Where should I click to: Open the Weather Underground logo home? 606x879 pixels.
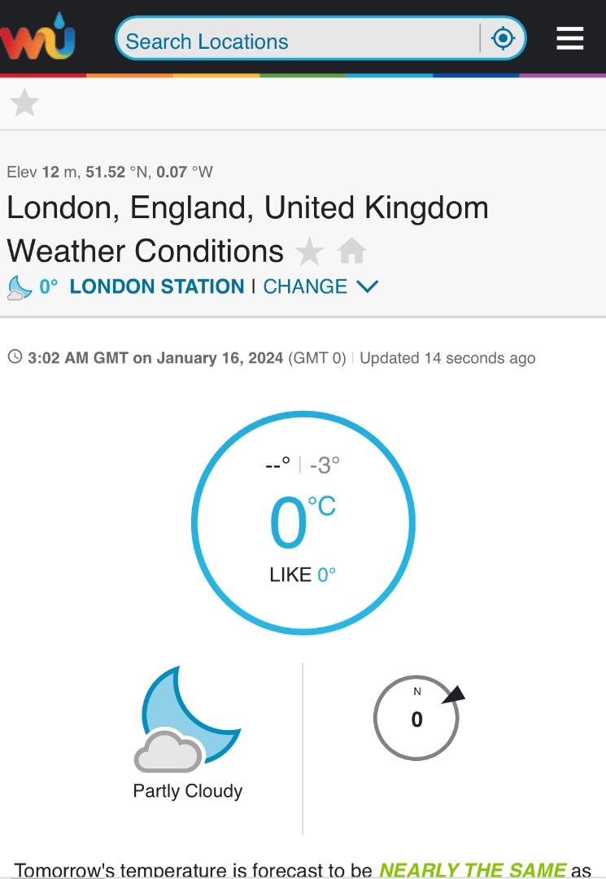(37, 37)
